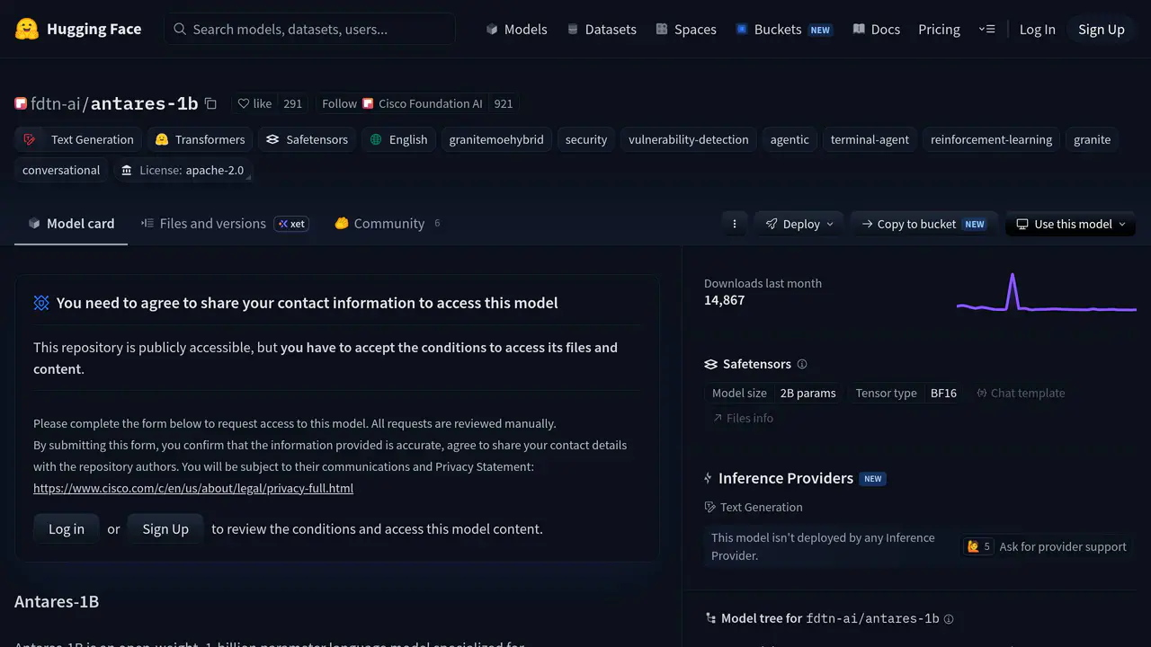Image resolution: width=1151 pixels, height=647 pixels.
Task: Open the three-dot more options menu
Action: point(735,224)
